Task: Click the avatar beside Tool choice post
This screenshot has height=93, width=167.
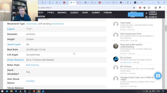Action: pos(116,24)
